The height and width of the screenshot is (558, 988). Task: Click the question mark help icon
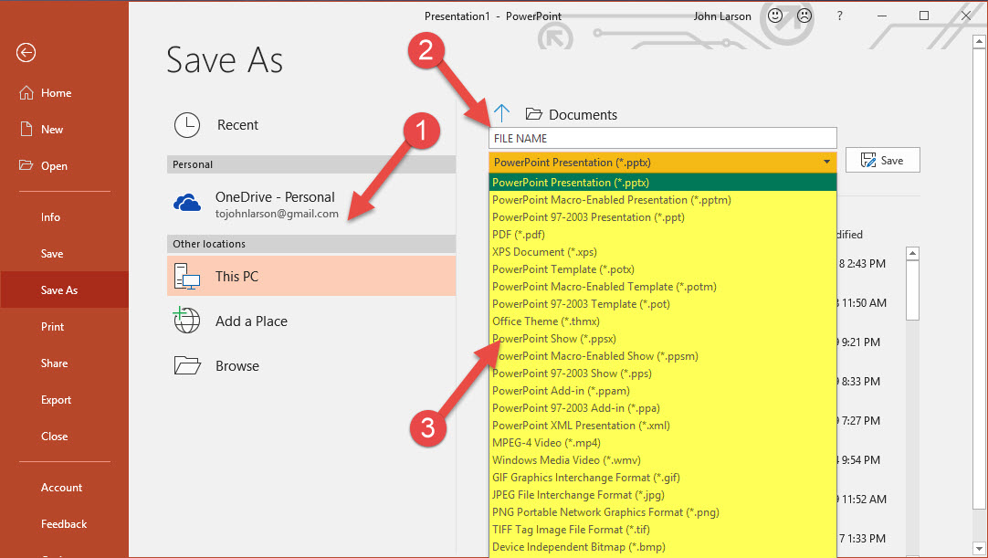[x=840, y=16]
